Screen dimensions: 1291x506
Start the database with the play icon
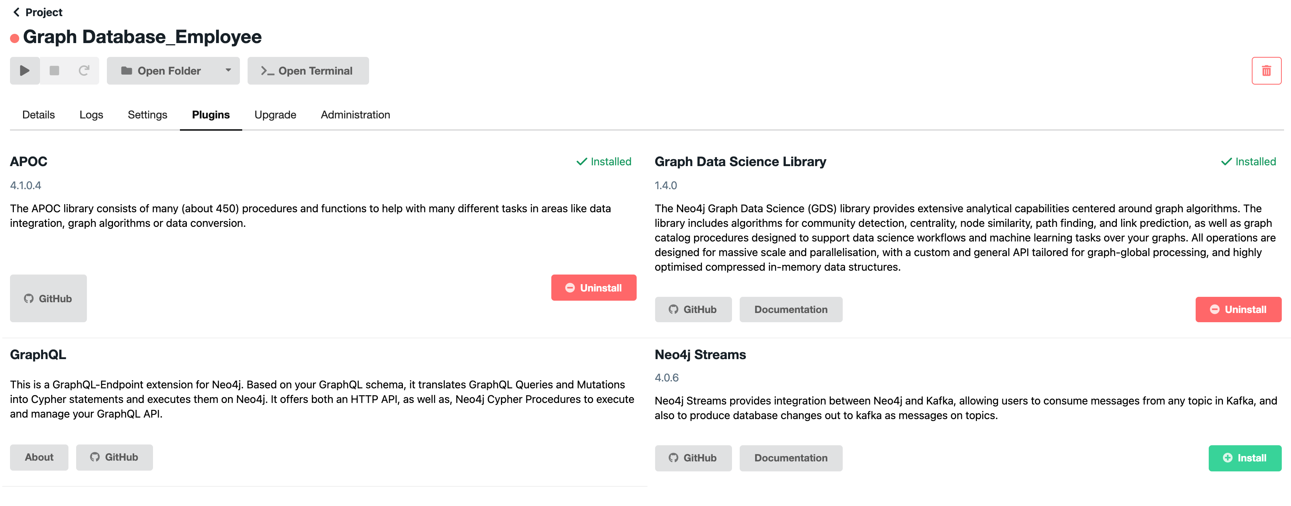pyautogui.click(x=25, y=71)
